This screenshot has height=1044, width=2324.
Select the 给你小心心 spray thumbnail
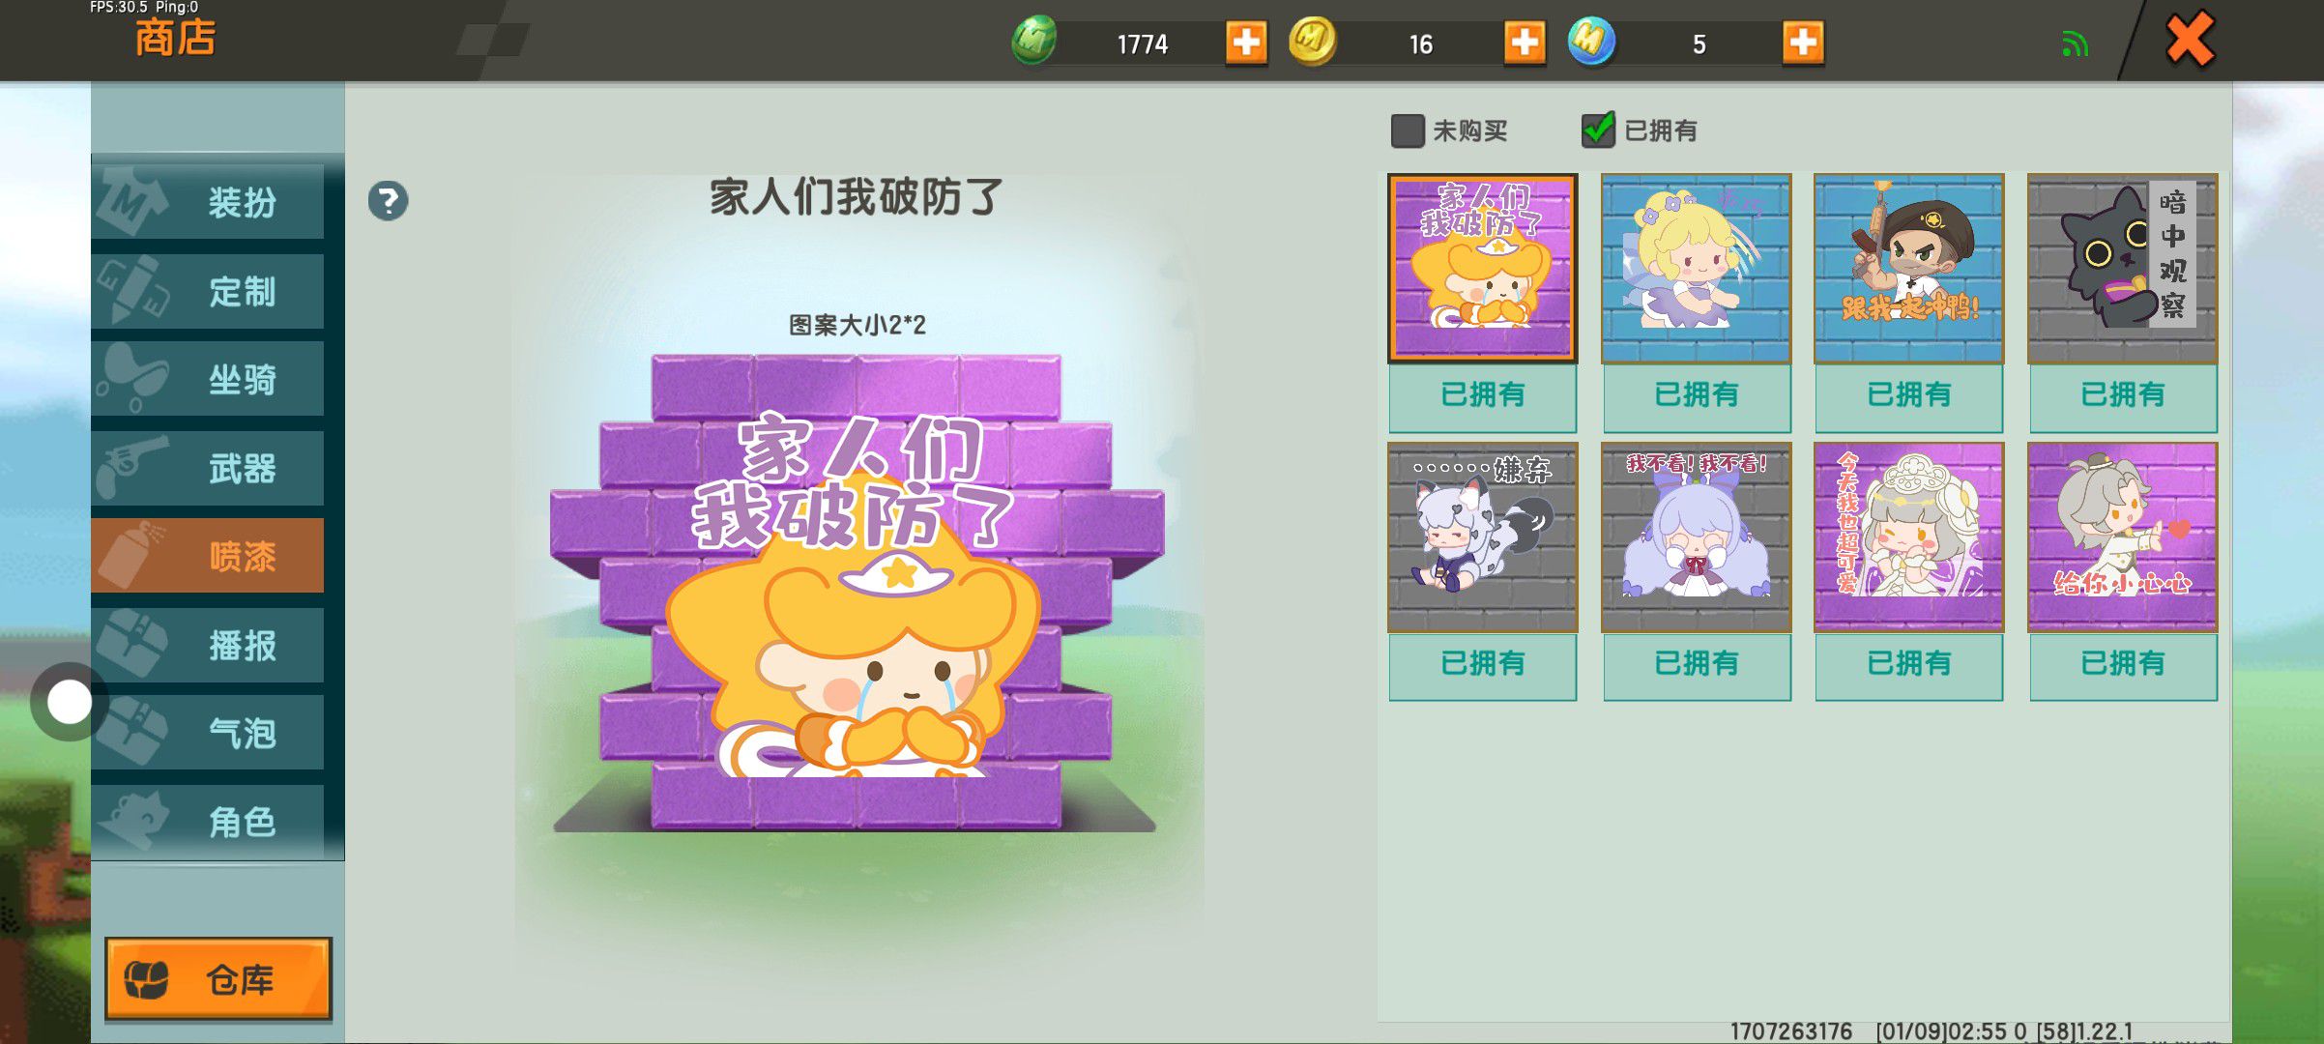click(x=2122, y=537)
